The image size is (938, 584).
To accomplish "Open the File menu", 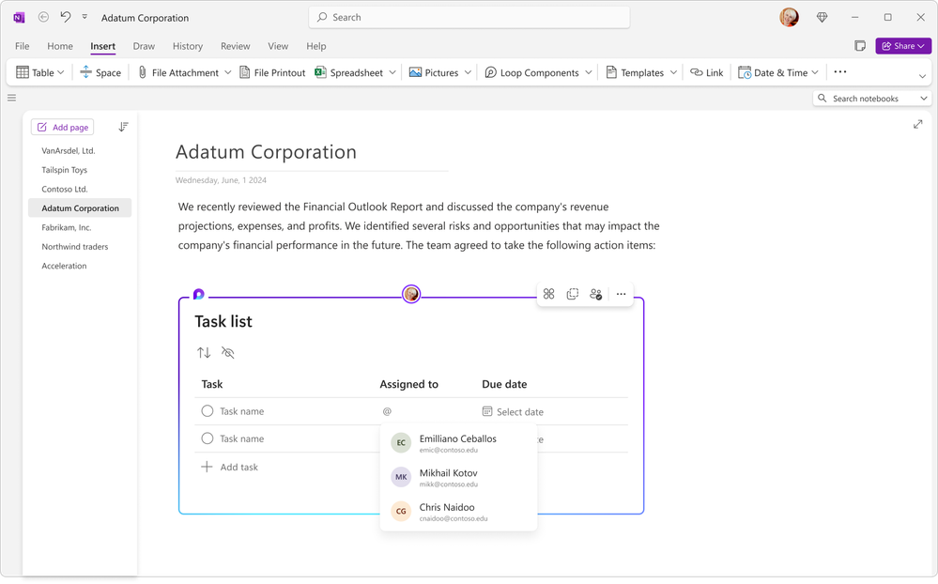I will (x=23, y=46).
